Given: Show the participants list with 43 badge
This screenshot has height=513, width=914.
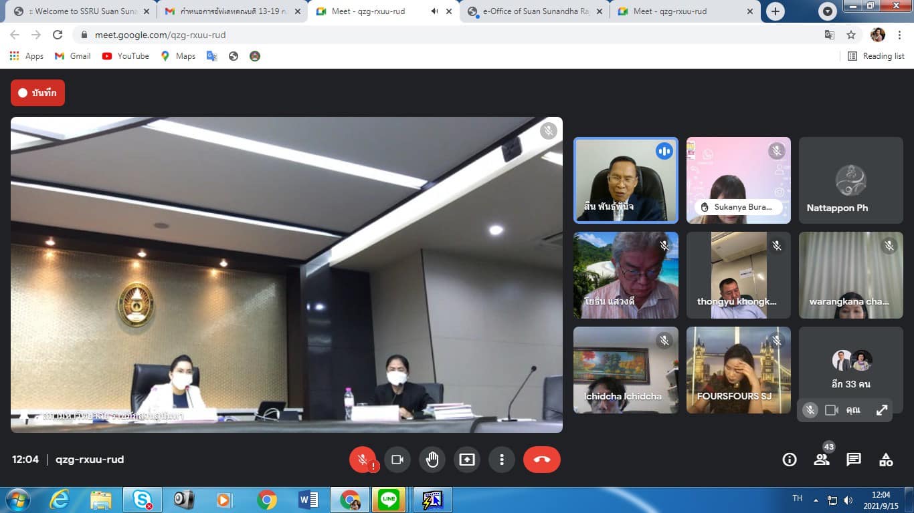Looking at the screenshot, I should tap(822, 460).
